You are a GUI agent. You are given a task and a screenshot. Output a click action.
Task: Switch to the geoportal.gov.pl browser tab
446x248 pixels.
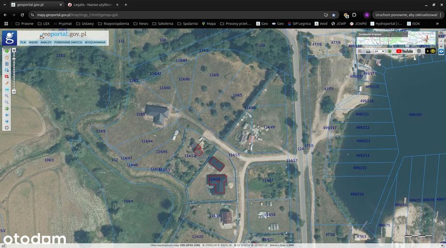(37, 4)
